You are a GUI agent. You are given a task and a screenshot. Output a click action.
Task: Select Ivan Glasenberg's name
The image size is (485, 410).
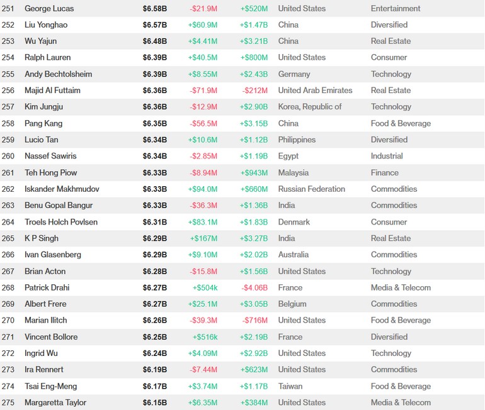53,255
